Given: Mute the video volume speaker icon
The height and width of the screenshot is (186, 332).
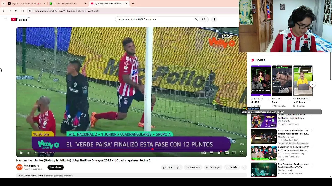Looking at the screenshot, I should coord(36,153).
